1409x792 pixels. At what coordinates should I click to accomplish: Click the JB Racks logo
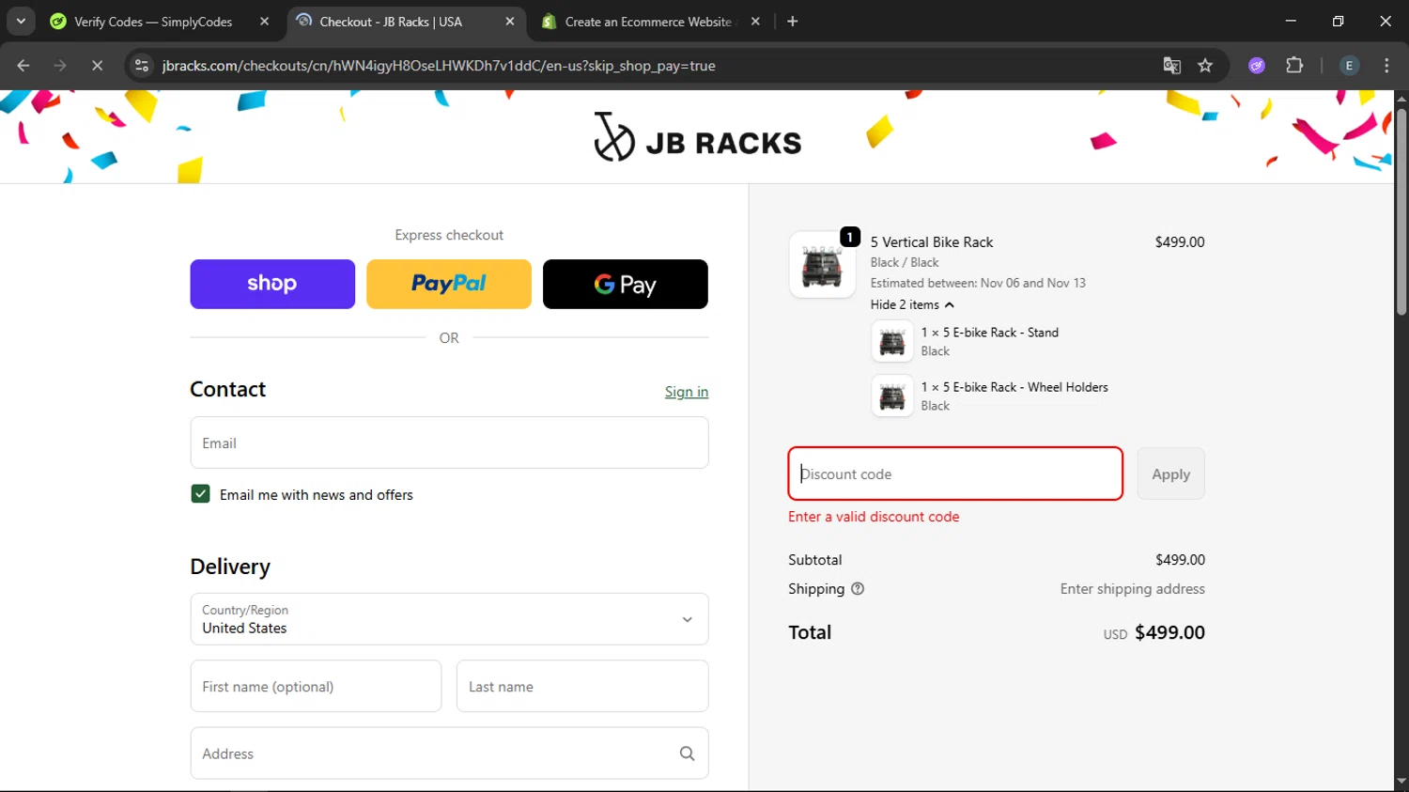click(x=697, y=138)
